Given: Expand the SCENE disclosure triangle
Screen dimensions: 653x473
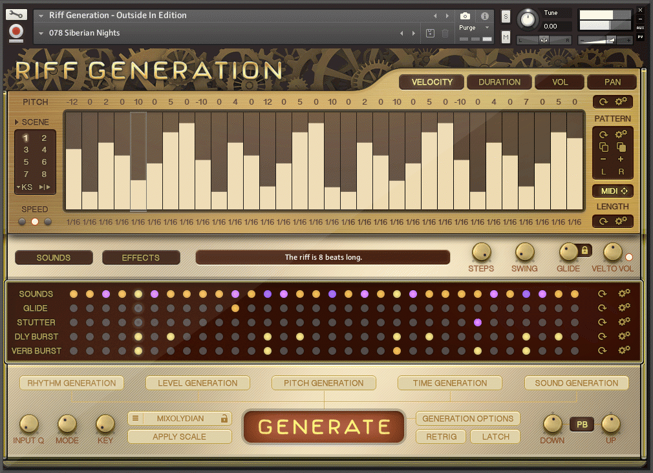Looking at the screenshot, I should (17, 122).
